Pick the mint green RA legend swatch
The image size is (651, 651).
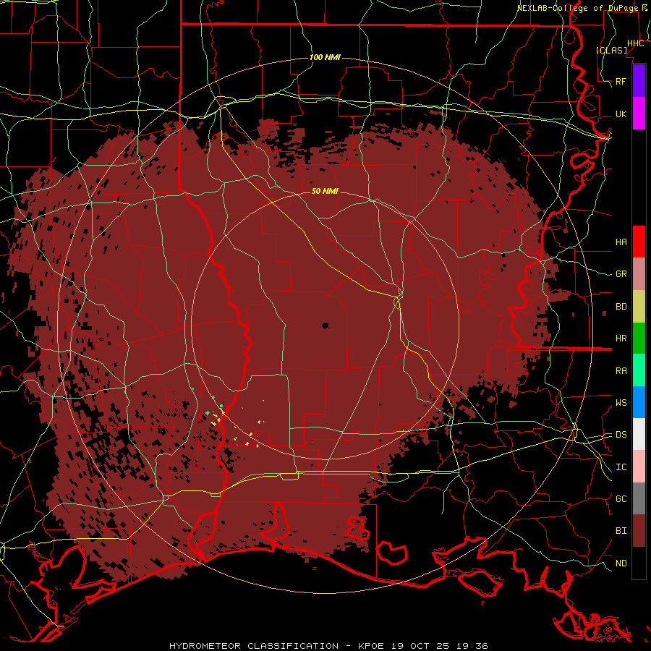click(x=639, y=370)
